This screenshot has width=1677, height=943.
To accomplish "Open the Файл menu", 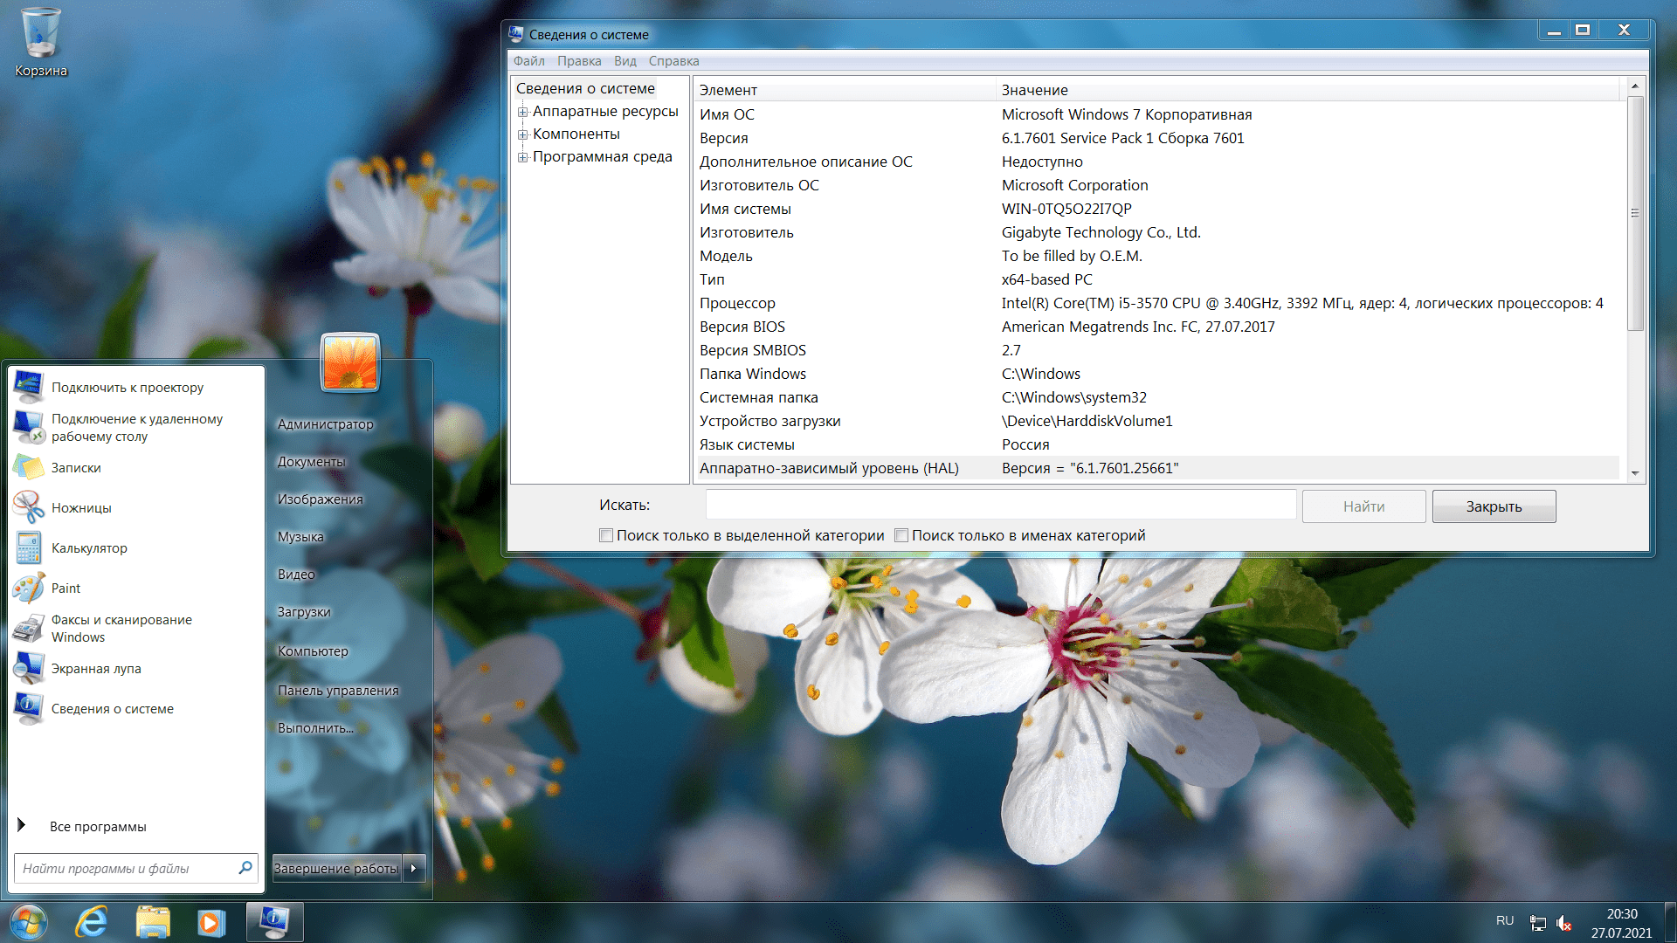I will 528,61.
